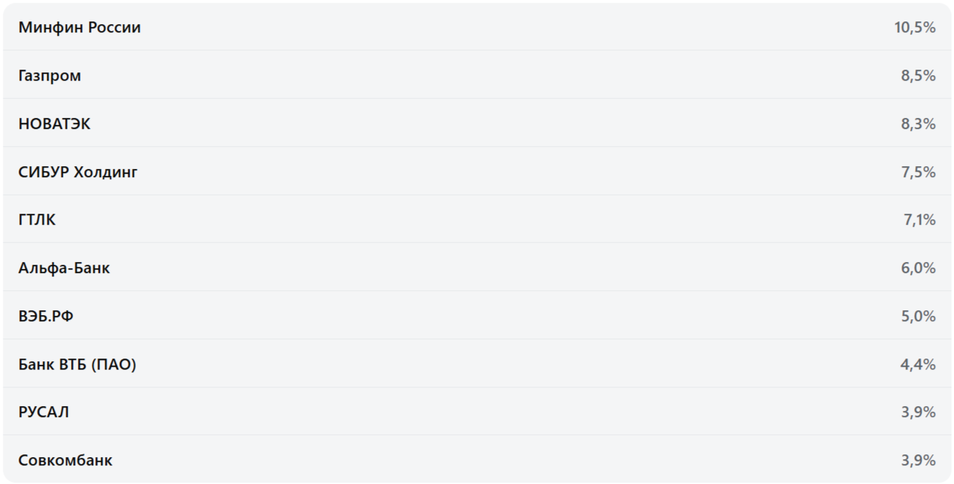Click the 10,5% share for Минфин России

[x=915, y=28]
